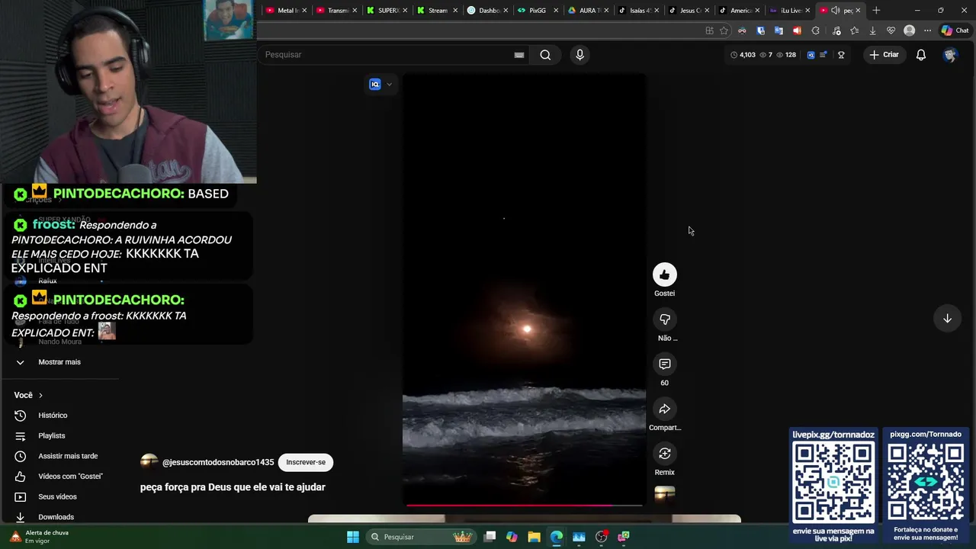Viewport: 976px width, 549px height.
Task: Click the vidIQ trophy icon
Action: coord(841,55)
